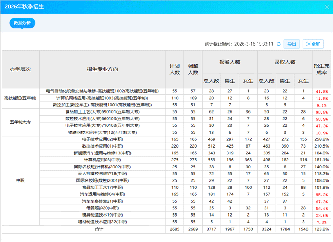Viewport: 333px width, 242px height.
Task: Open 全屏 fullscreen view
Action: click(313, 44)
